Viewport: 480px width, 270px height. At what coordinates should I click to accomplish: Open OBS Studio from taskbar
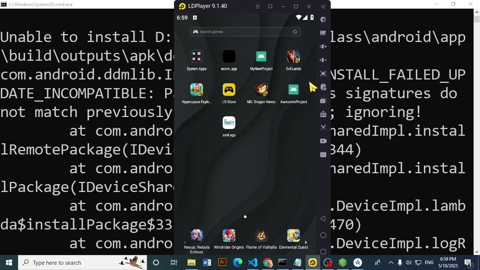tap(328, 262)
